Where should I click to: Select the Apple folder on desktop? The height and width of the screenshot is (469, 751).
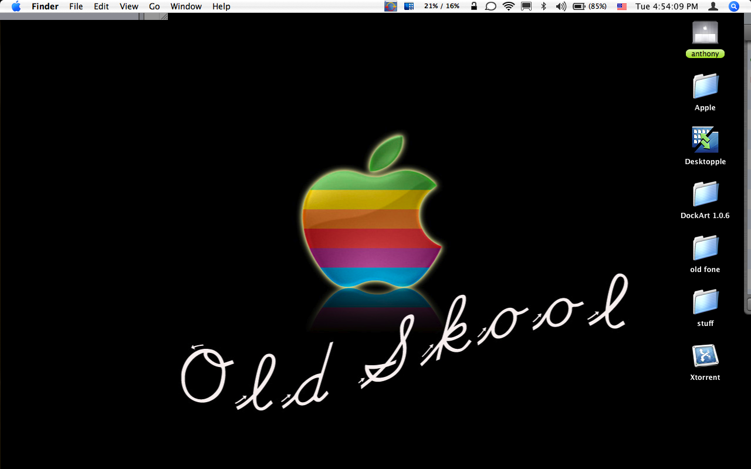[705, 86]
